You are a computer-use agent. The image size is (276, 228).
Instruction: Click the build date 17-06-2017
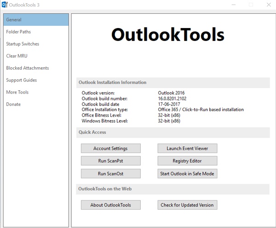coord(169,104)
